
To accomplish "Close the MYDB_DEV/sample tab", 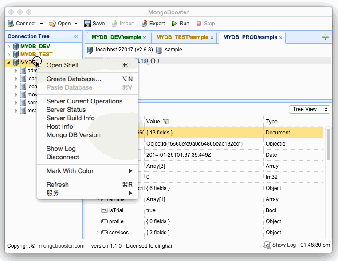I will pos(145,38).
